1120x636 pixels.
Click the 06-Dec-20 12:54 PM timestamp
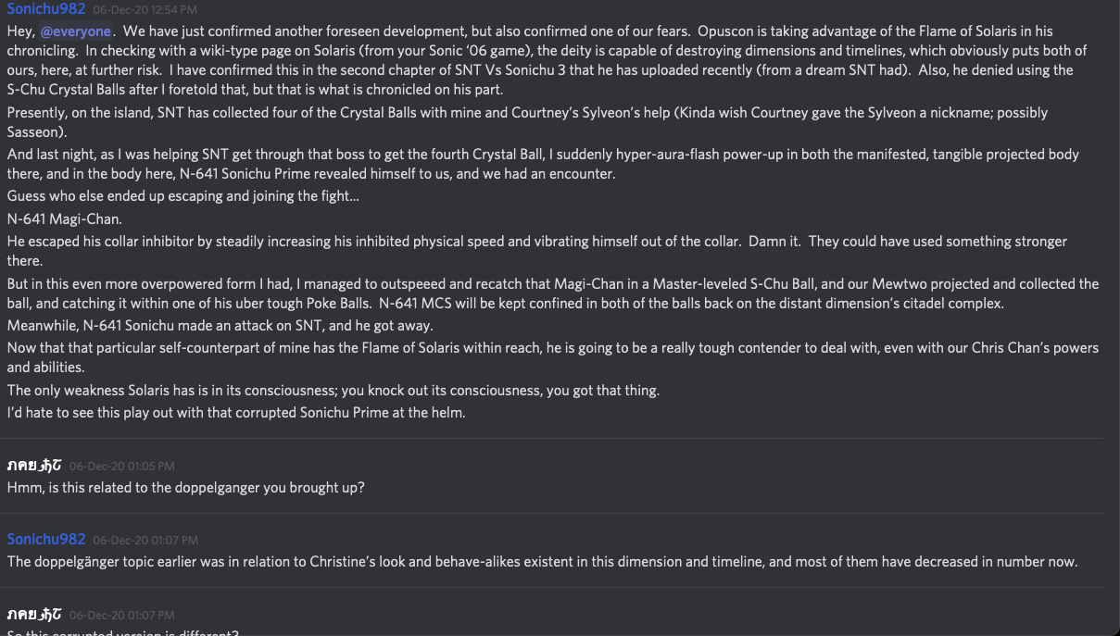coord(145,10)
